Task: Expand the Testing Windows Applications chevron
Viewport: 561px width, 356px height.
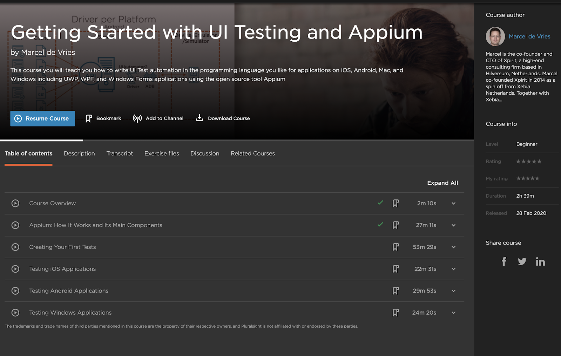Action: click(x=453, y=313)
